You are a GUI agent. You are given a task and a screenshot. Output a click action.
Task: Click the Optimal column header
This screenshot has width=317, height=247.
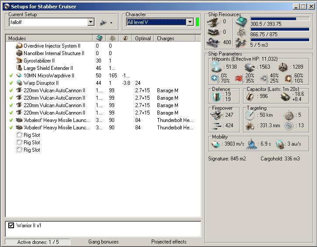(143, 38)
